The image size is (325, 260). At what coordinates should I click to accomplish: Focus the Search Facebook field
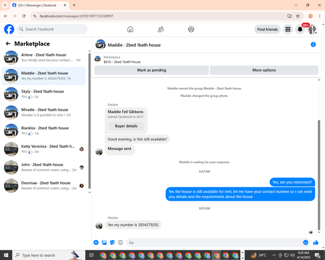pyautogui.click(x=52, y=29)
